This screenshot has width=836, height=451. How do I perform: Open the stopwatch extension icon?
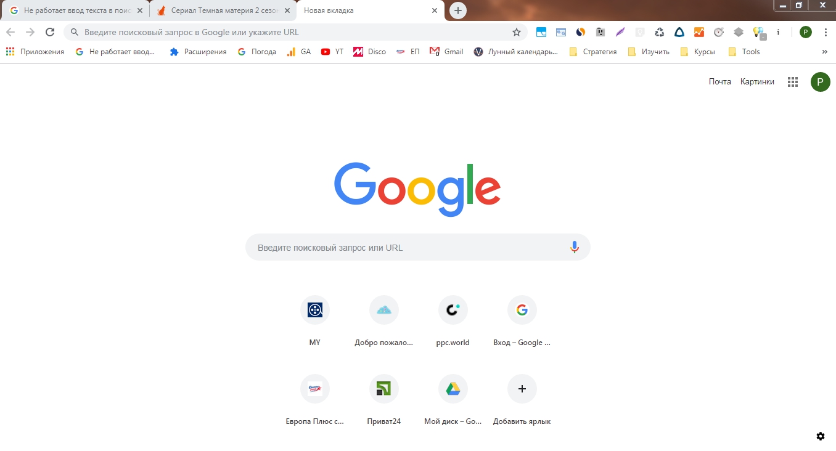coord(719,32)
